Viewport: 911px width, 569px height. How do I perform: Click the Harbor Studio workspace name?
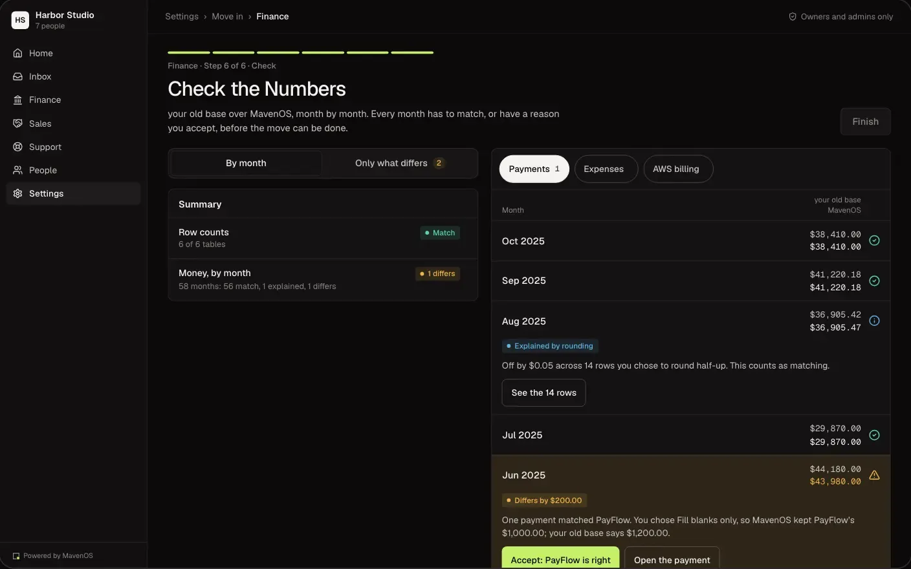65,15
